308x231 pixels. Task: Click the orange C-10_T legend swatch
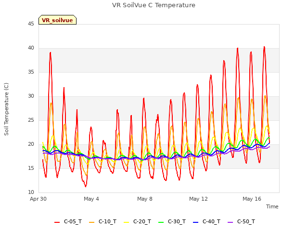pyautogui.click(x=91, y=222)
